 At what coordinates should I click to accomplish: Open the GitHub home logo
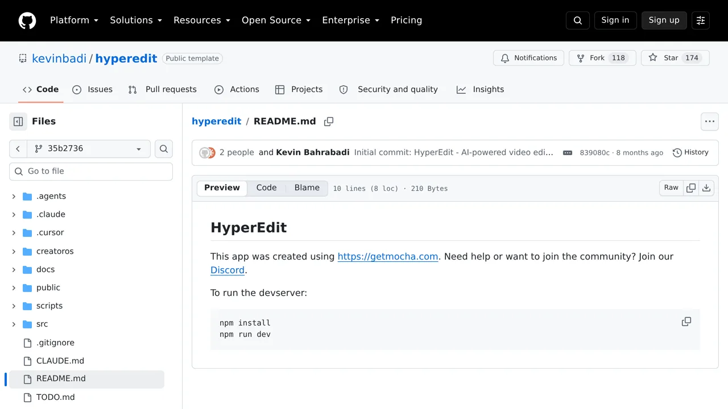tap(27, 20)
